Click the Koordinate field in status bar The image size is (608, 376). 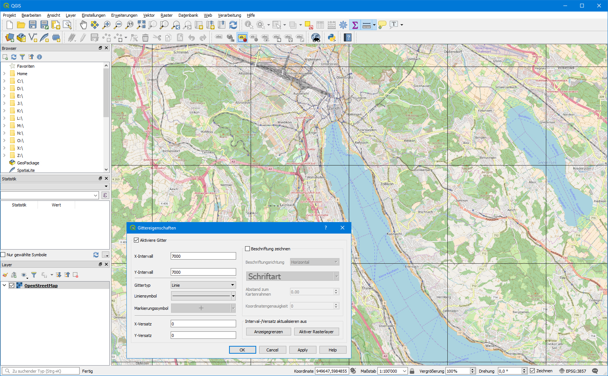[x=332, y=371]
